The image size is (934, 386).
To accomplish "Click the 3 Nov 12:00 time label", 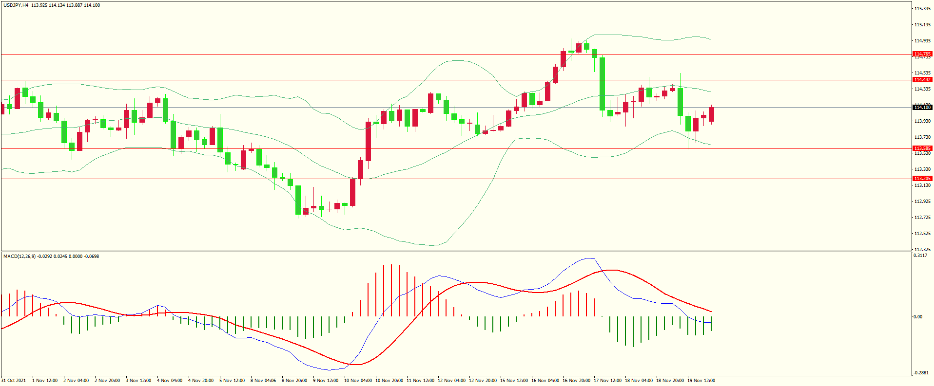I will pos(138,381).
